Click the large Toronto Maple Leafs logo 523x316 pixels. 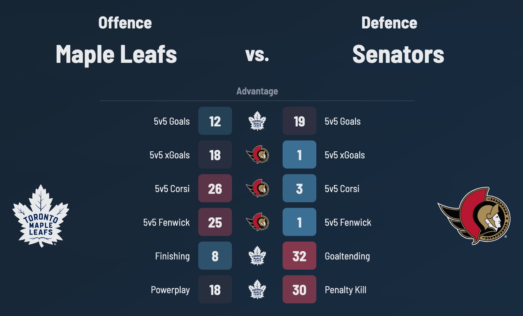pyautogui.click(x=41, y=216)
